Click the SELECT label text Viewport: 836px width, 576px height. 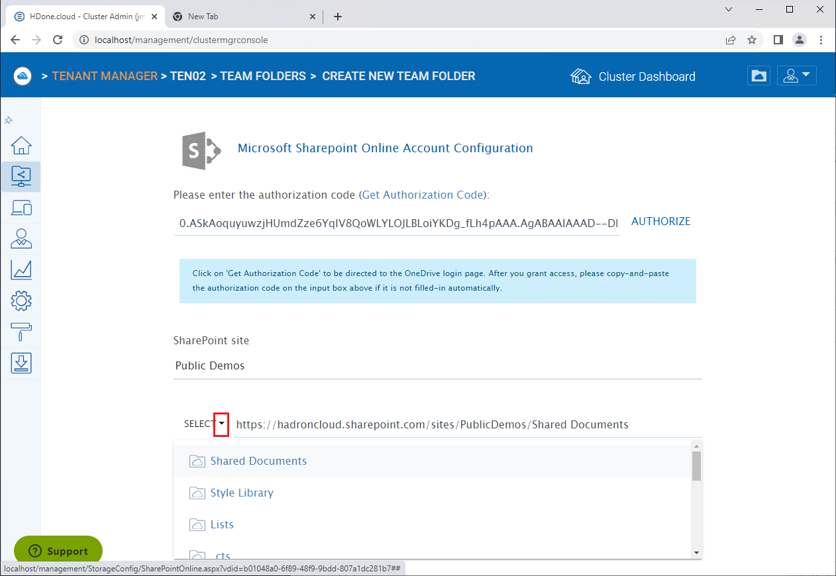pyautogui.click(x=199, y=424)
